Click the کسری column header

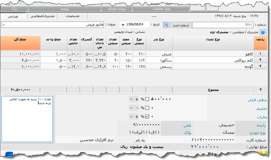(87, 43)
